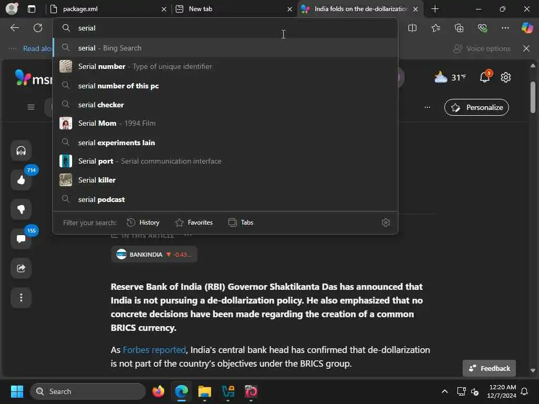Open the taskbar clock and date
539x404 pixels.
point(502,391)
